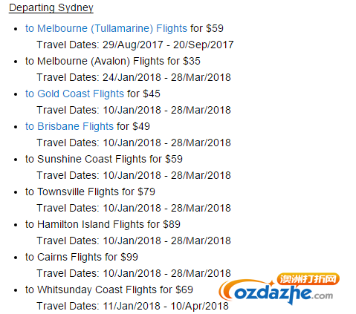The height and width of the screenshot is (314, 356).
Task: Open the Brisbane Flights link
Action: point(69,127)
